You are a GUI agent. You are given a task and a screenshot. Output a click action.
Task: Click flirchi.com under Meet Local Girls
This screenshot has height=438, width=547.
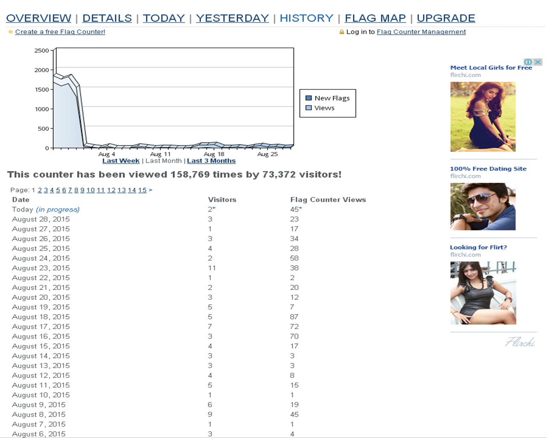[x=466, y=75]
